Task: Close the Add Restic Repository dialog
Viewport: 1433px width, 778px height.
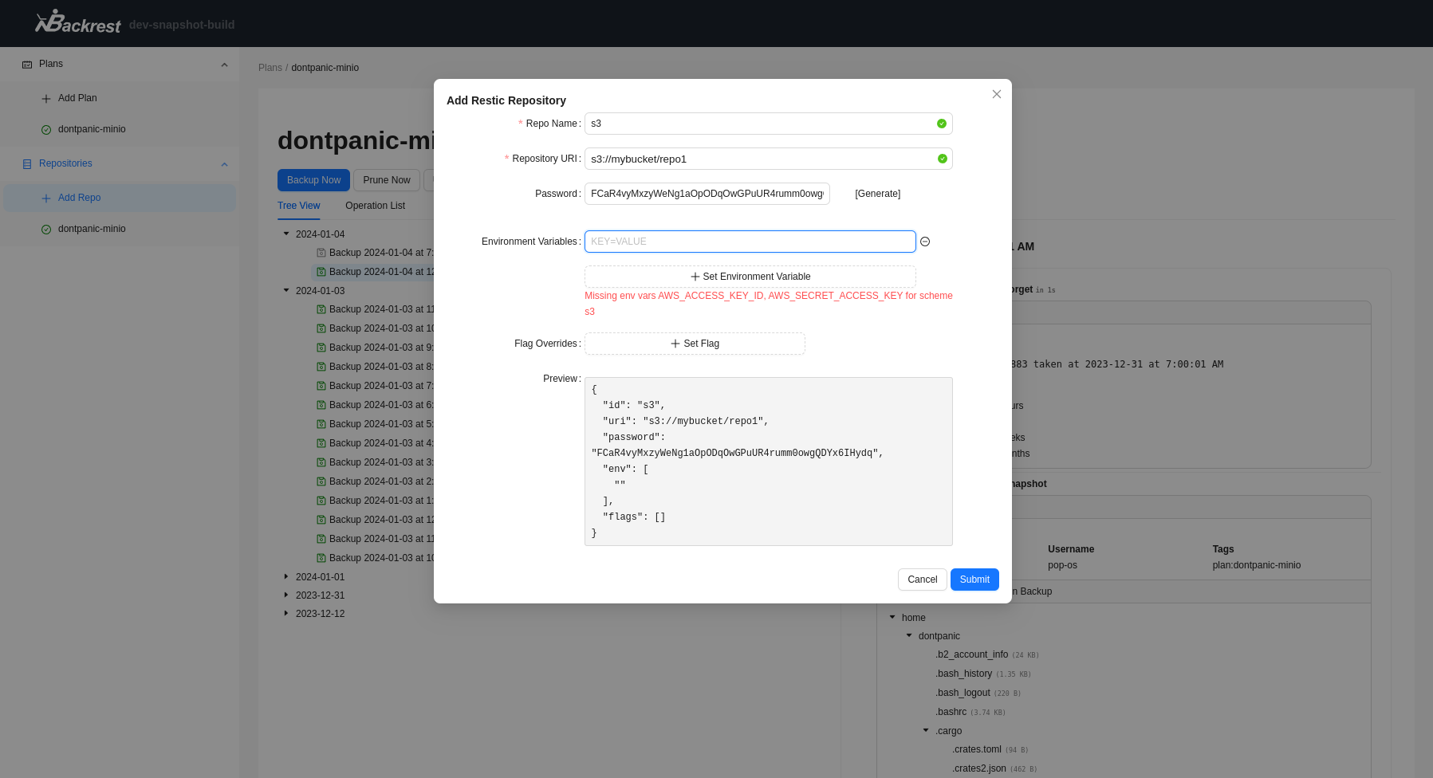Action: (996, 94)
